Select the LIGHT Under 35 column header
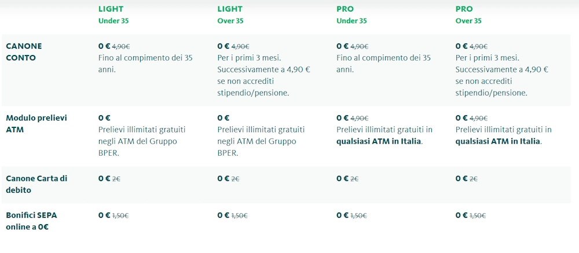Image resolution: width=579 pixels, height=253 pixels. (x=113, y=14)
